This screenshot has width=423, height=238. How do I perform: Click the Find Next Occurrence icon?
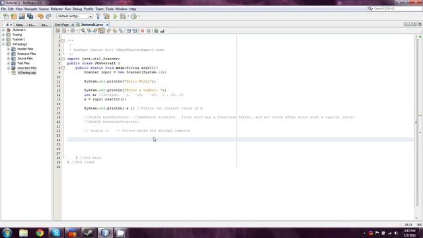(95, 31)
